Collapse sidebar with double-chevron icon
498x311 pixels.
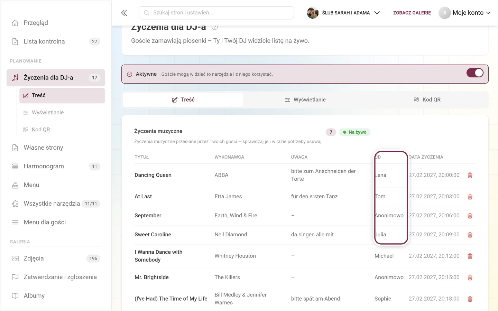124,13
